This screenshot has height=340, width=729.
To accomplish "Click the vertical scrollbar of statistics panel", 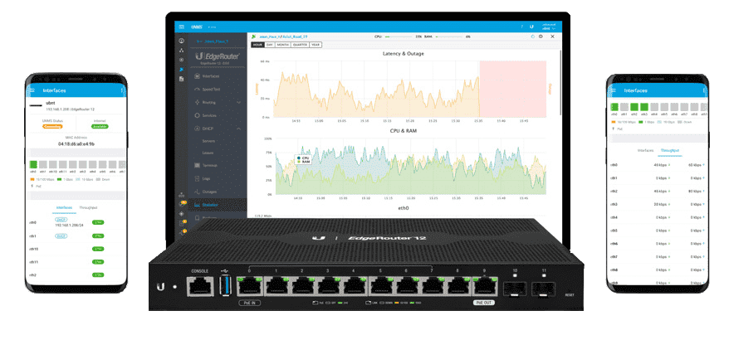I will [x=560, y=84].
